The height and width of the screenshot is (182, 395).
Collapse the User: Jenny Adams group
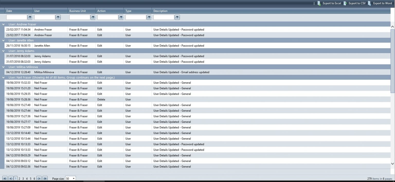coord(3,51)
